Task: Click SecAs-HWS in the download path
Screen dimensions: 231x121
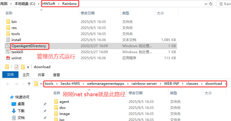Action: point(70,84)
